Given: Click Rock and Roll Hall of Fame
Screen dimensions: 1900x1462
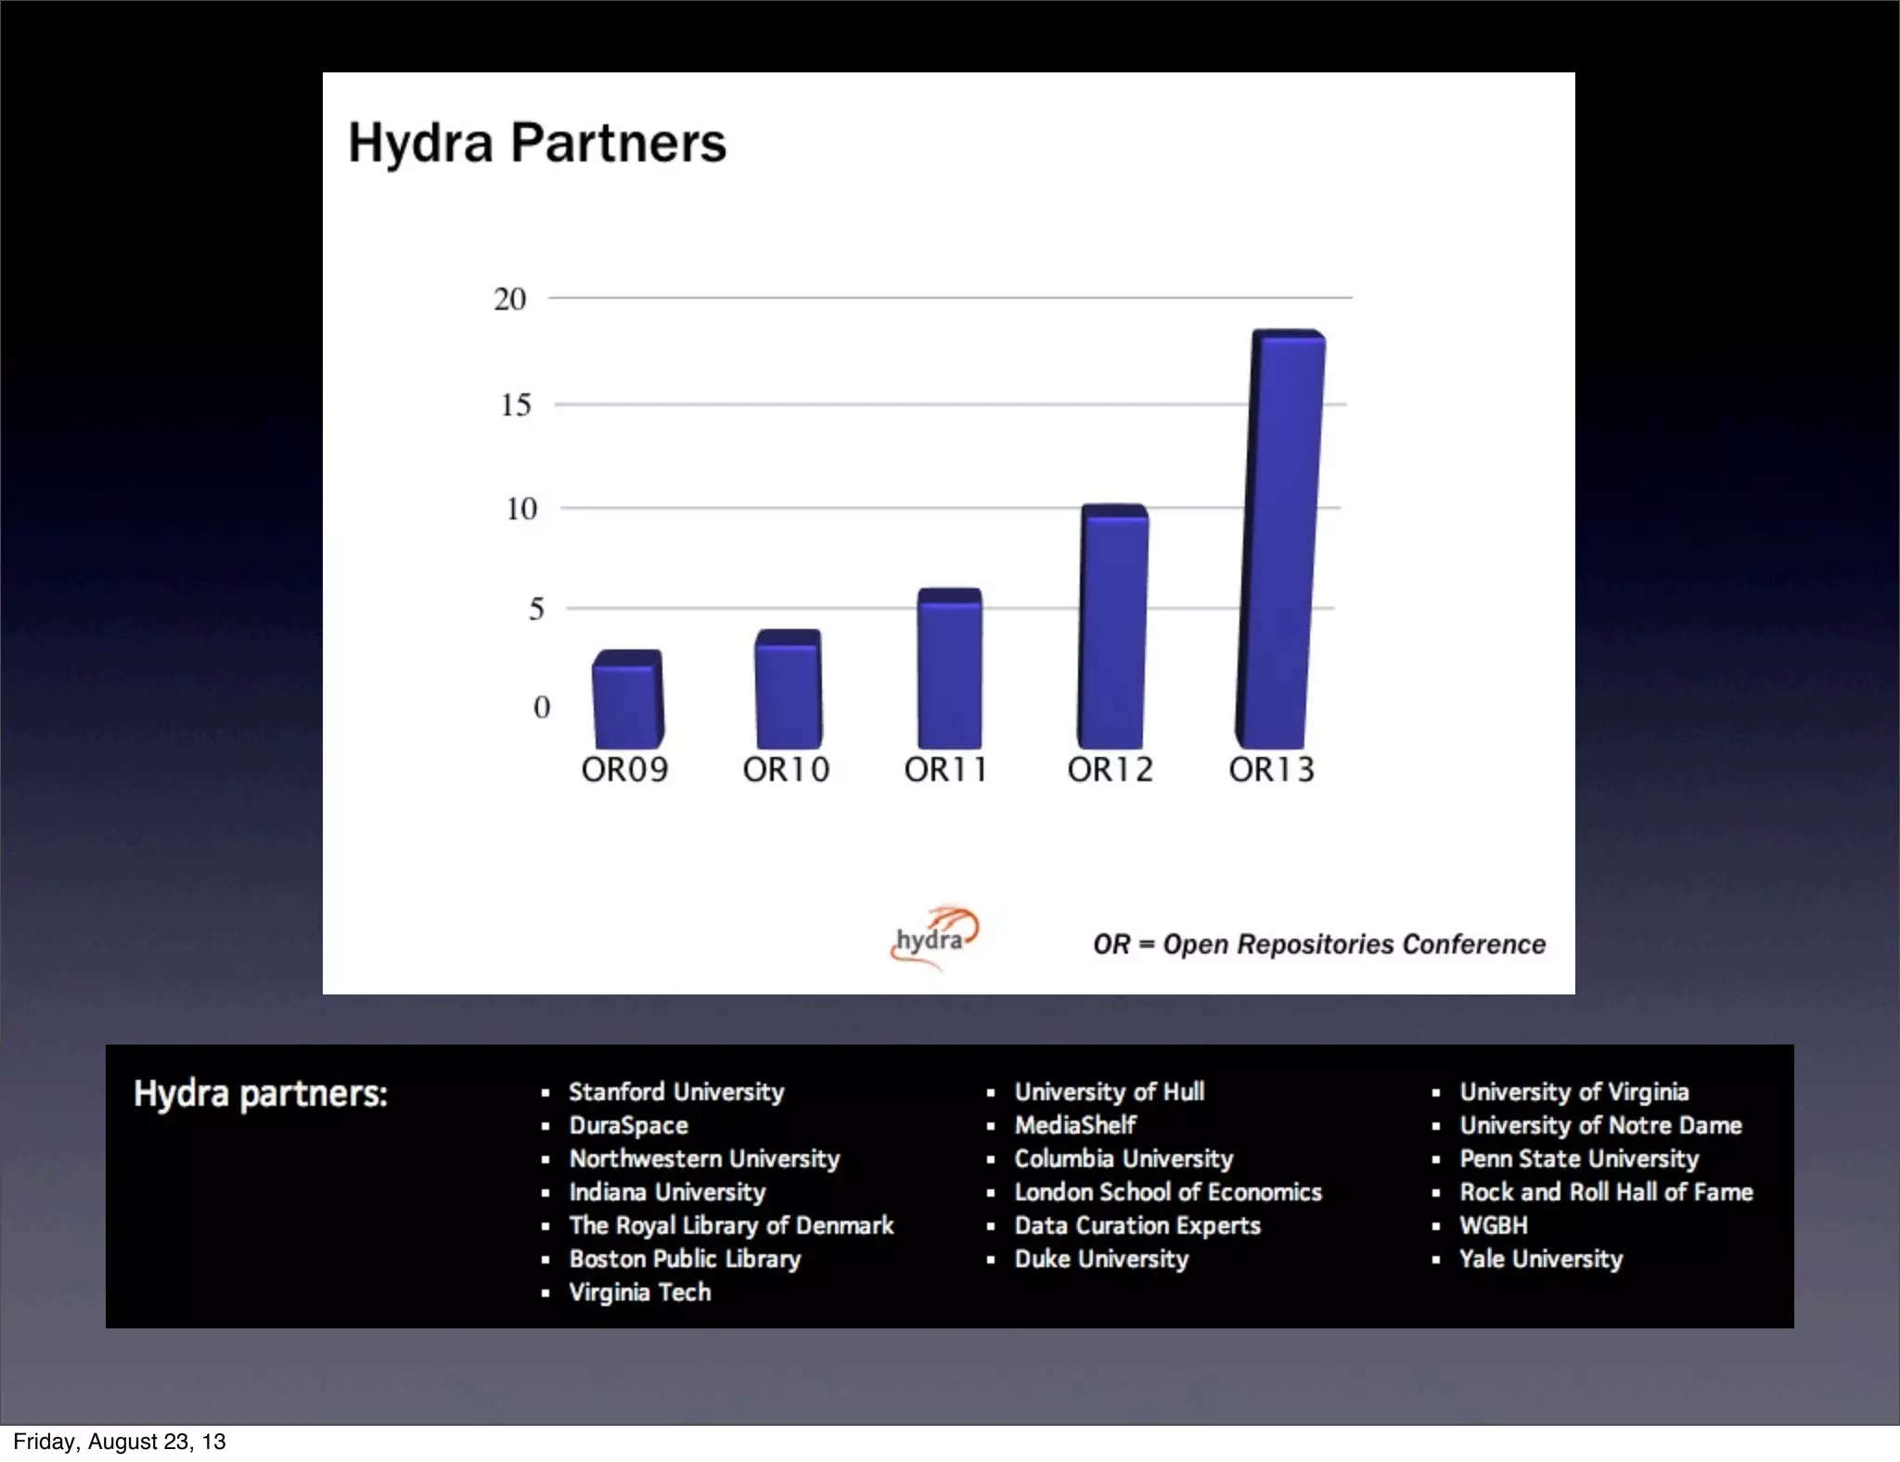Looking at the screenshot, I should pyautogui.click(x=1606, y=1192).
